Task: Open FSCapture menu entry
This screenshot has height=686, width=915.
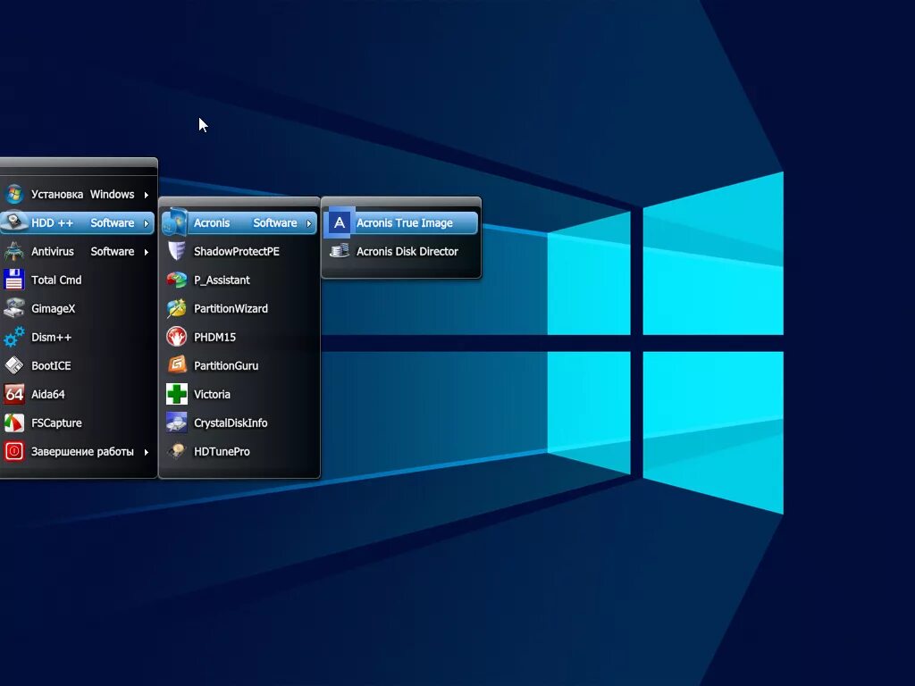Action: click(x=78, y=422)
